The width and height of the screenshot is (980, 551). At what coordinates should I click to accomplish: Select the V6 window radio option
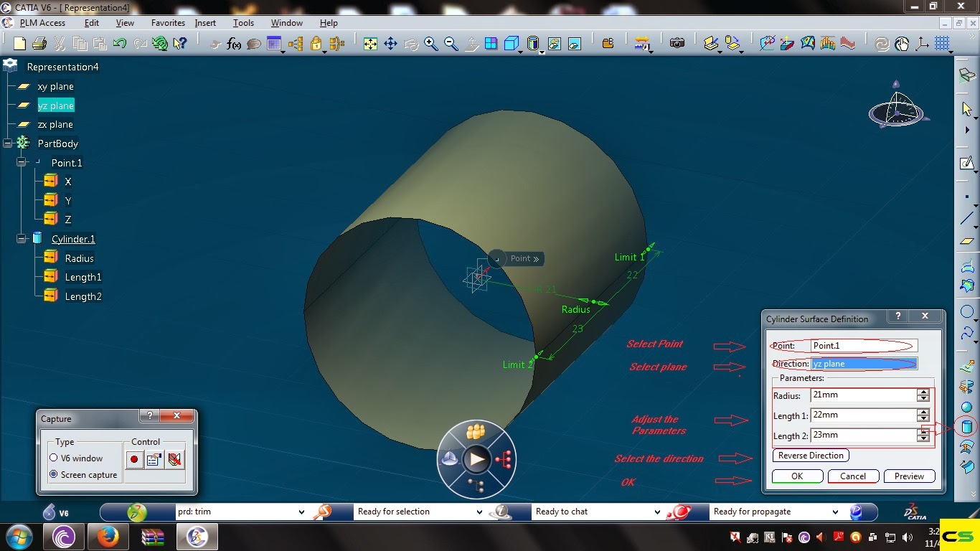[53, 458]
